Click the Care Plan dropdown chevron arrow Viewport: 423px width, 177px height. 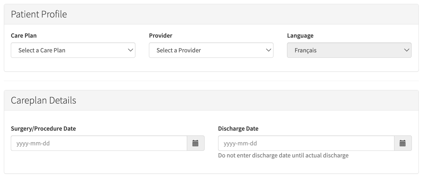point(130,50)
